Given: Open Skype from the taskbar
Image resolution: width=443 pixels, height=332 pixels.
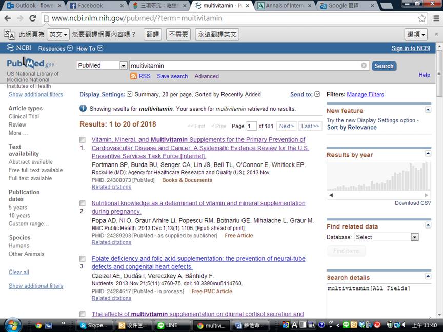Looking at the screenshot, I should coord(95,325).
